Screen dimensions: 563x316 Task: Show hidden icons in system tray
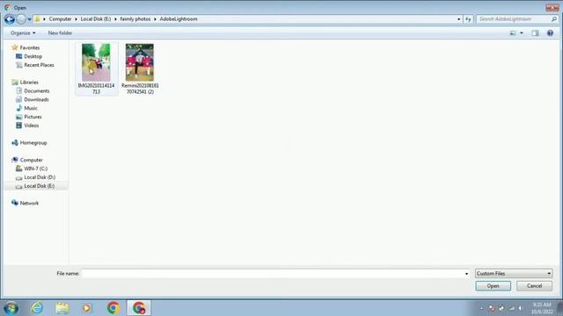tap(481, 308)
